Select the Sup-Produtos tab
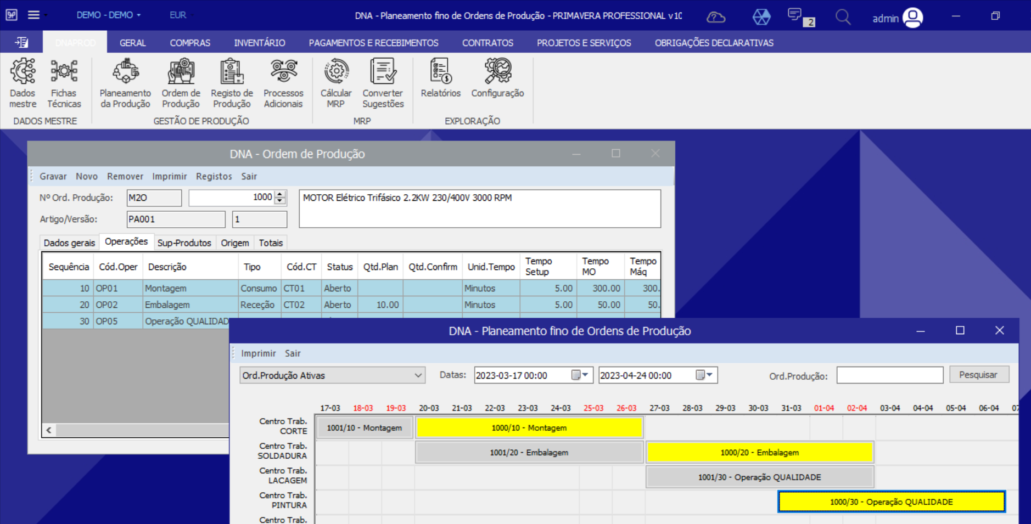This screenshot has height=524, width=1031. tap(184, 243)
